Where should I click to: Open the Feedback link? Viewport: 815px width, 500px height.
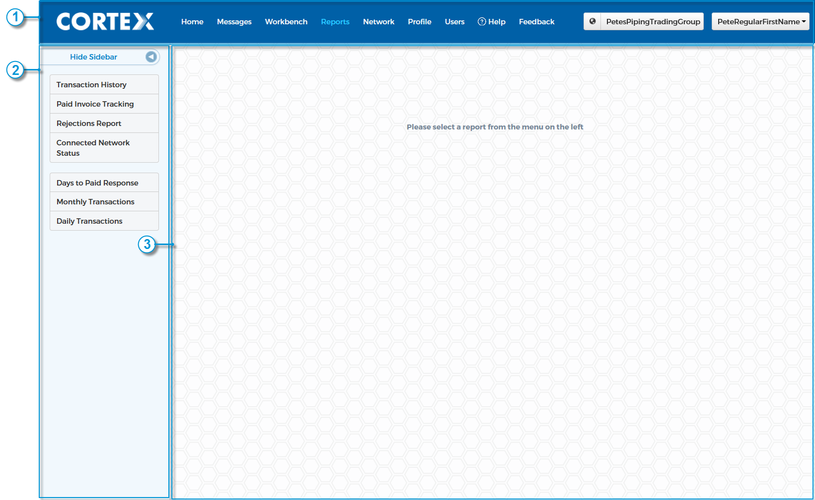coord(536,22)
